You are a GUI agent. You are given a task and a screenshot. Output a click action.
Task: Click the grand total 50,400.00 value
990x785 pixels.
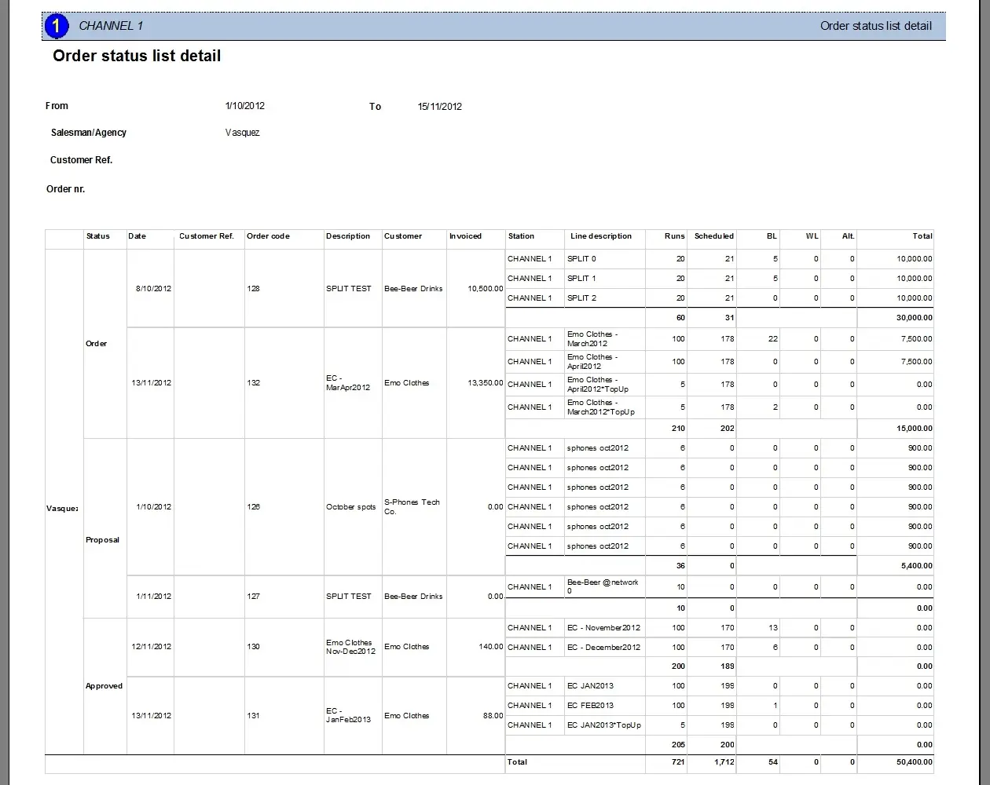point(912,762)
